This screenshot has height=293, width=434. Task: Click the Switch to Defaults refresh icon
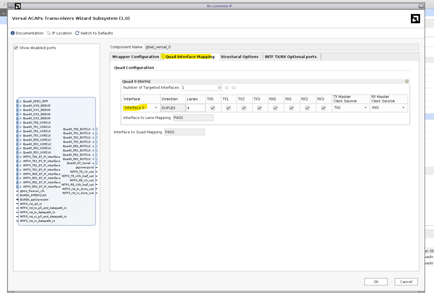click(77, 33)
